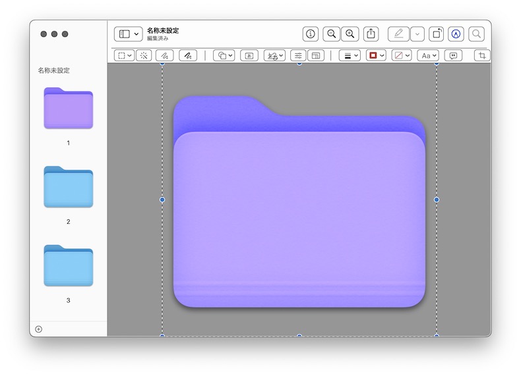Image resolution: width=521 pixels, height=376 pixels.
Task: Choose the Sketch tool
Action: pyautogui.click(x=165, y=56)
